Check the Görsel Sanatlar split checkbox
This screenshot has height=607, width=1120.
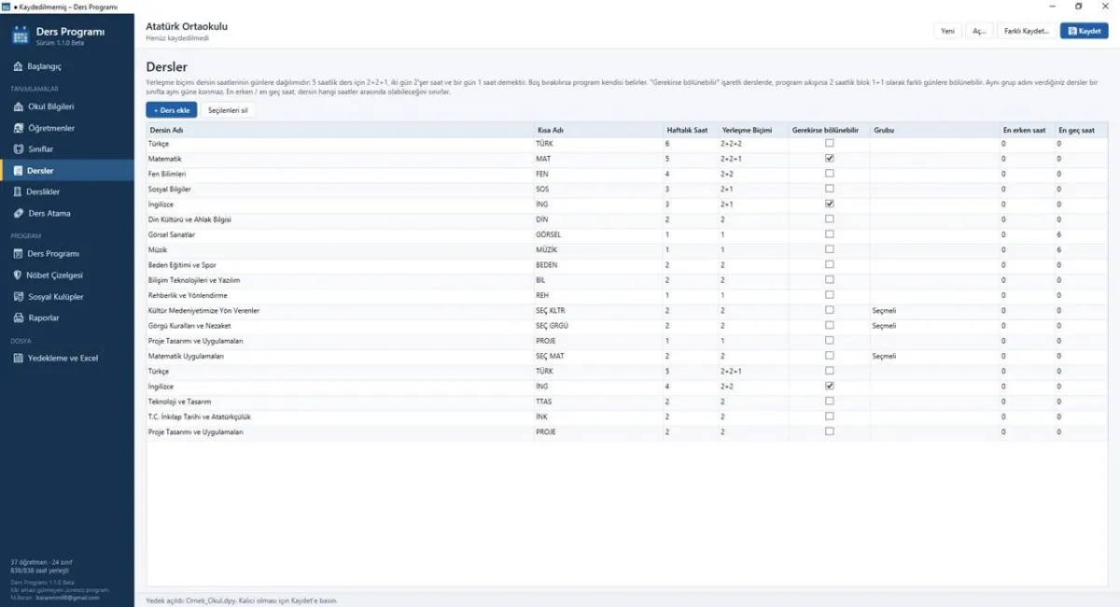(x=829, y=234)
